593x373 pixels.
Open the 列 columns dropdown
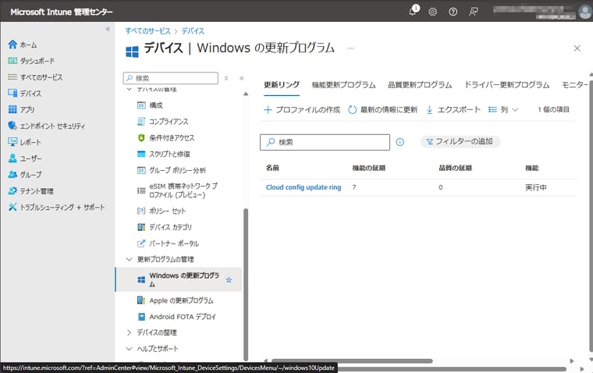[x=503, y=110]
